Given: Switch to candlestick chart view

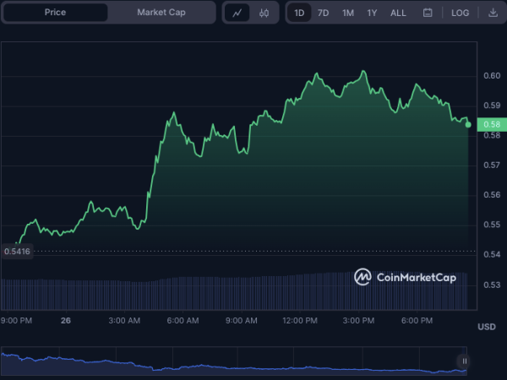Looking at the screenshot, I should (x=264, y=13).
